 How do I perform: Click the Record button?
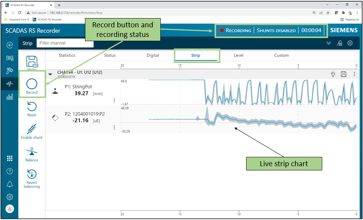(32, 84)
